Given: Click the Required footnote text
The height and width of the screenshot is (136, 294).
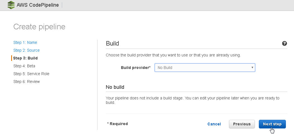Looking at the screenshot, I should [117, 124].
